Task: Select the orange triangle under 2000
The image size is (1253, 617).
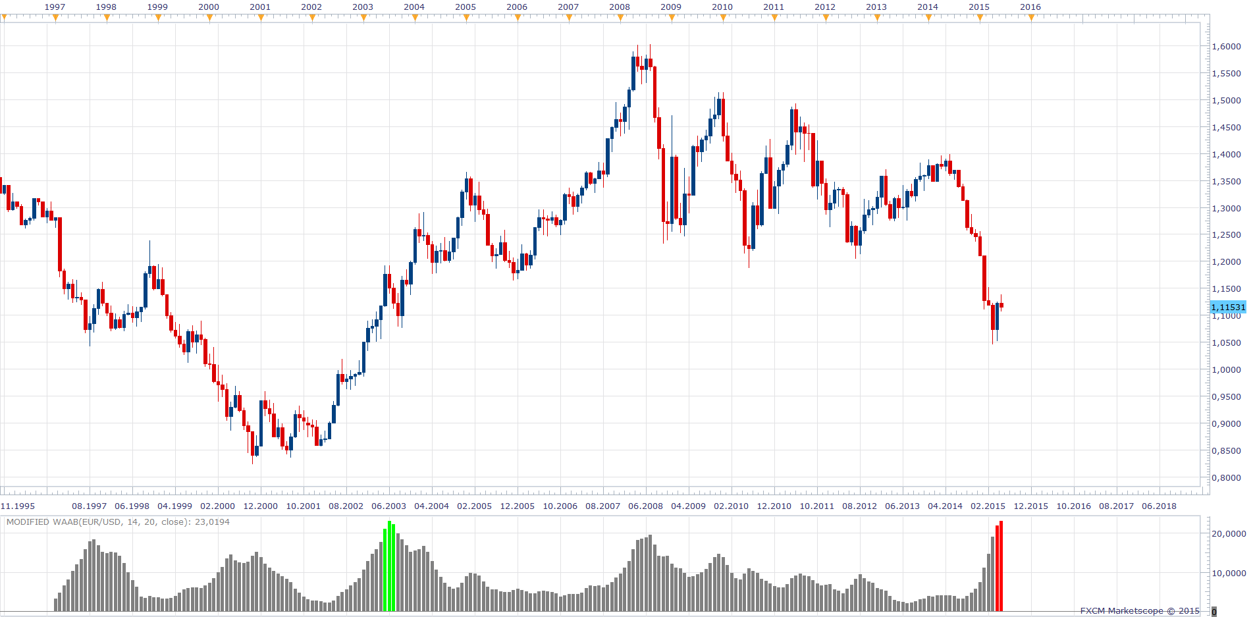Action: pyautogui.click(x=210, y=18)
